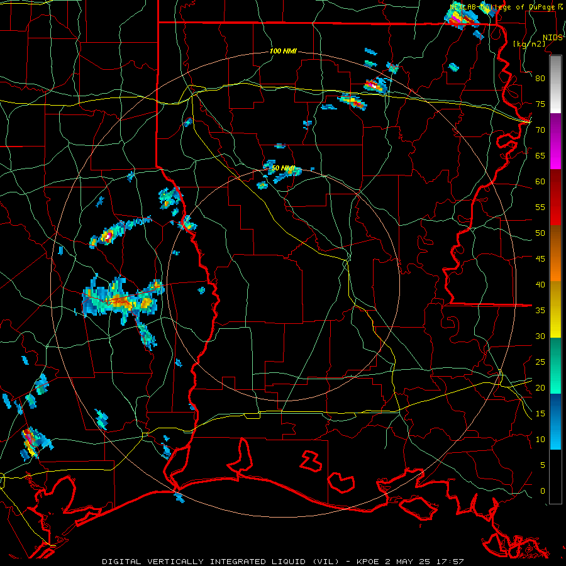This screenshot has height=566, width=566.
Task: Click the 45 value on the color scale
Action: coord(540,259)
